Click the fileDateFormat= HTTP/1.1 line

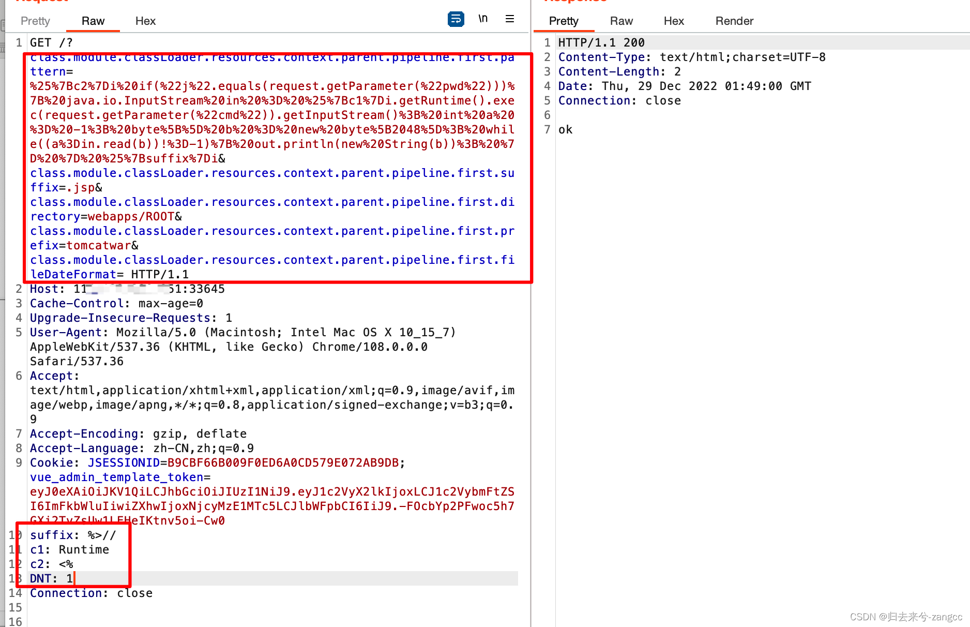pos(109,274)
